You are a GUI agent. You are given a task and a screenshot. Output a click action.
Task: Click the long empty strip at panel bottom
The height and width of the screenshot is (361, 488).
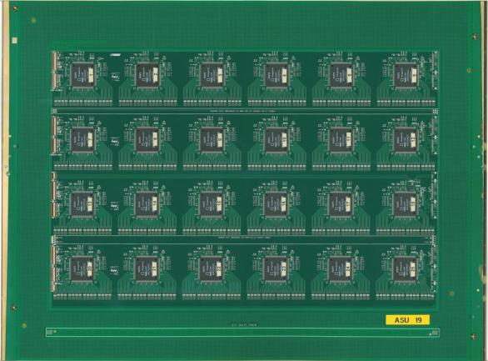click(x=243, y=333)
